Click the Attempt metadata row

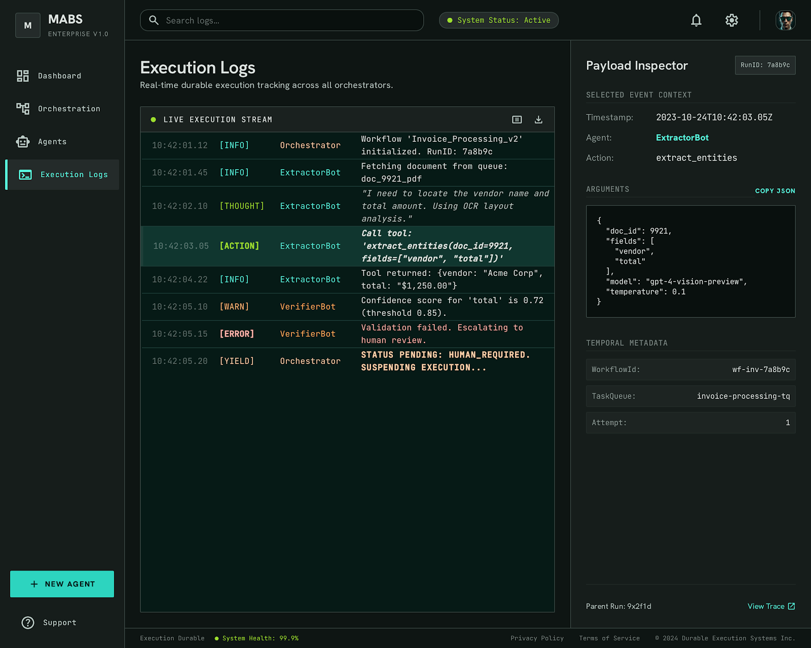tap(691, 423)
